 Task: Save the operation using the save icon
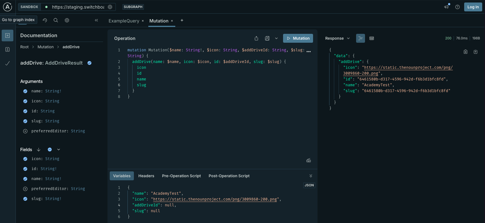click(267, 38)
